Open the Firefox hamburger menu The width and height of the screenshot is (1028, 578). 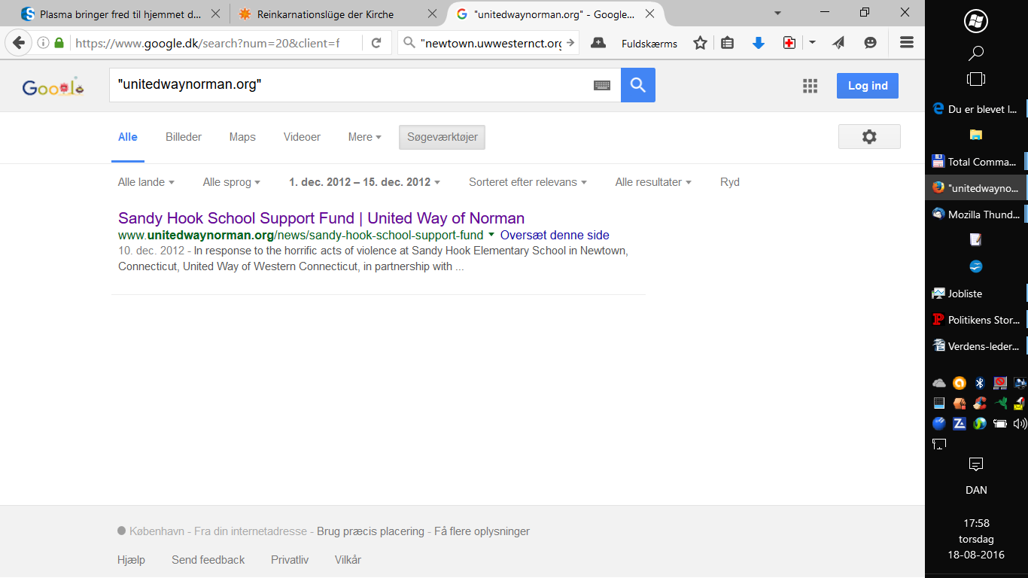[907, 43]
